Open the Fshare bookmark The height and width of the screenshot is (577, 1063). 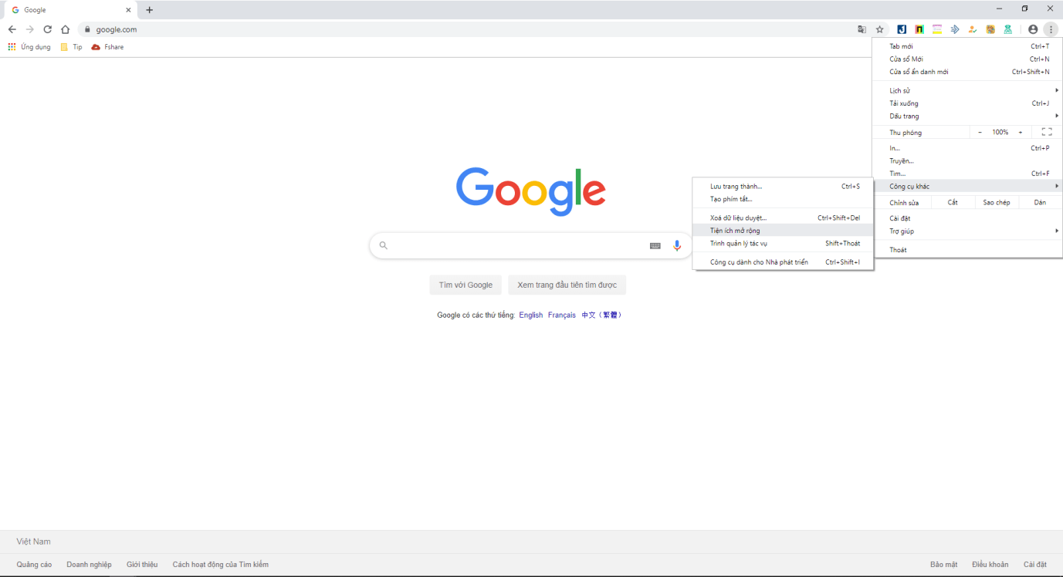[x=107, y=47]
